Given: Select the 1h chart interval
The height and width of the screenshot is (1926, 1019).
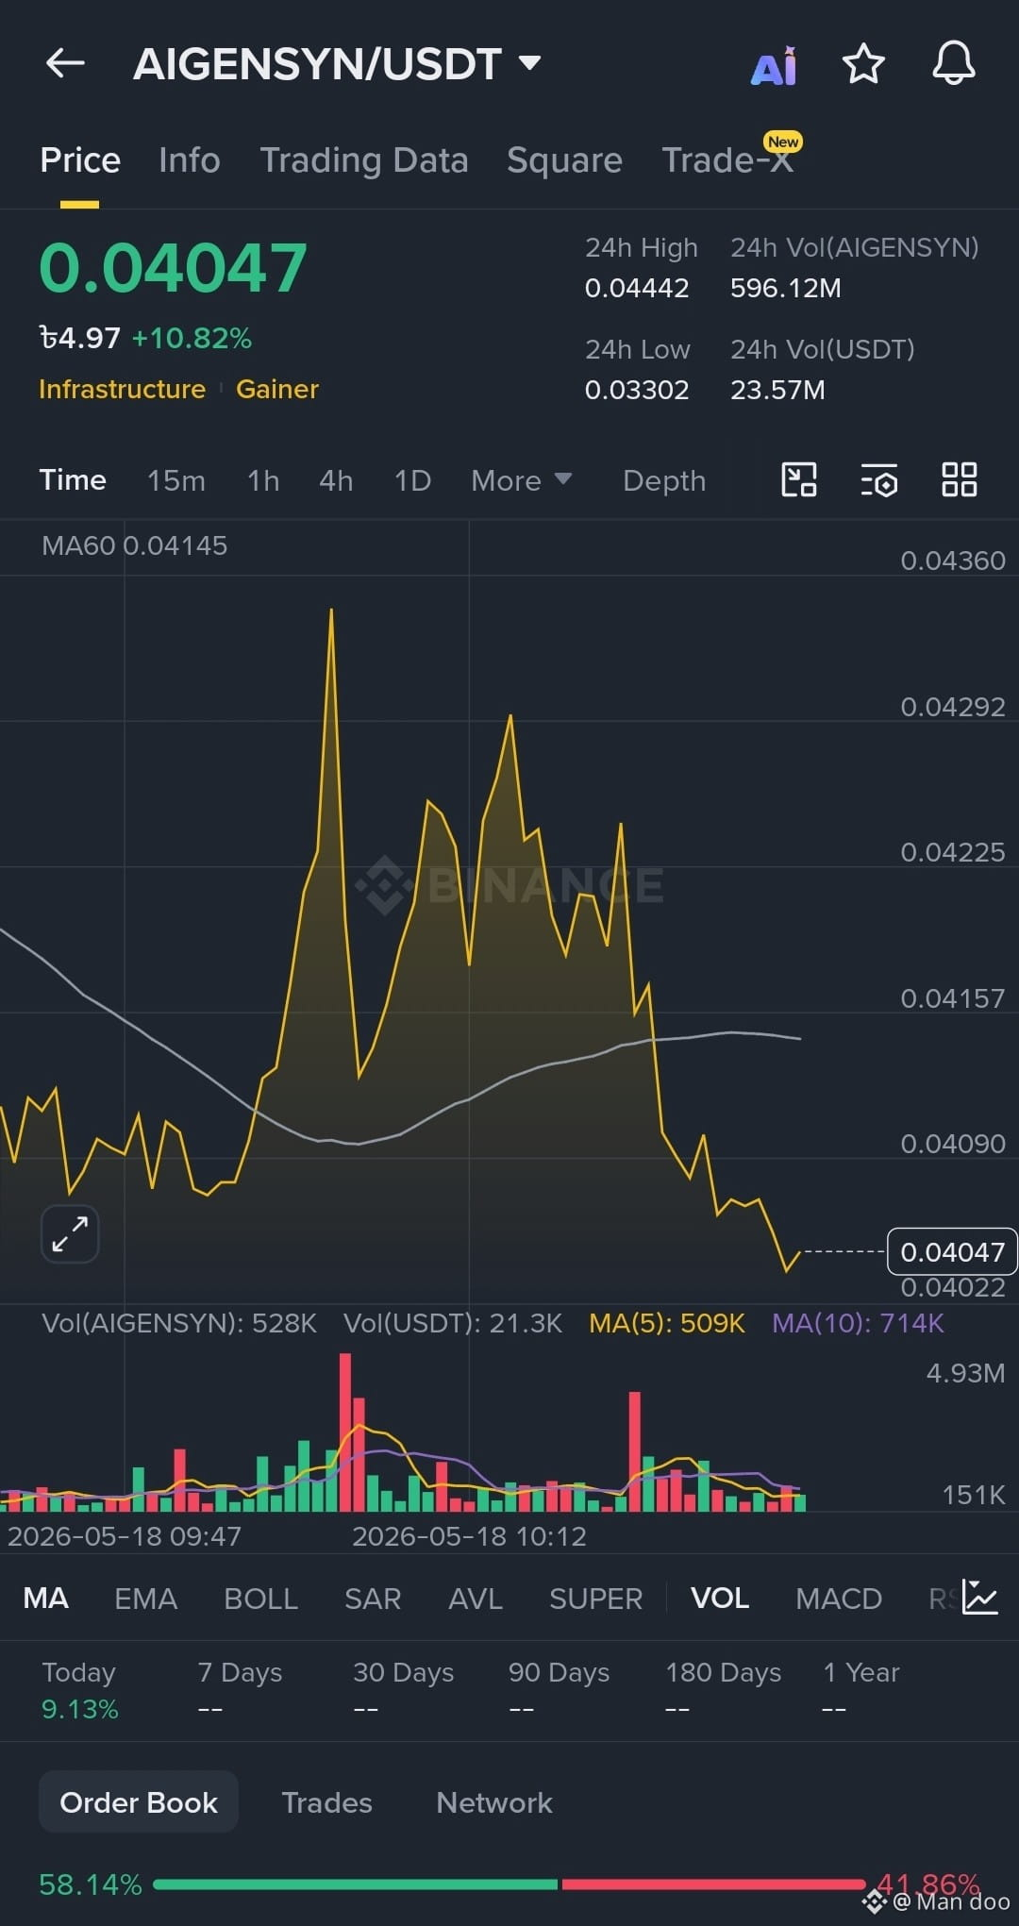Looking at the screenshot, I should [x=263, y=480].
